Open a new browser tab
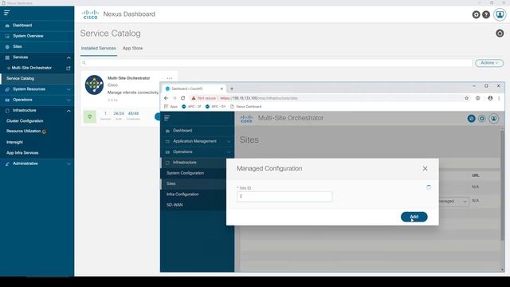510x287 pixels. pos(232,88)
